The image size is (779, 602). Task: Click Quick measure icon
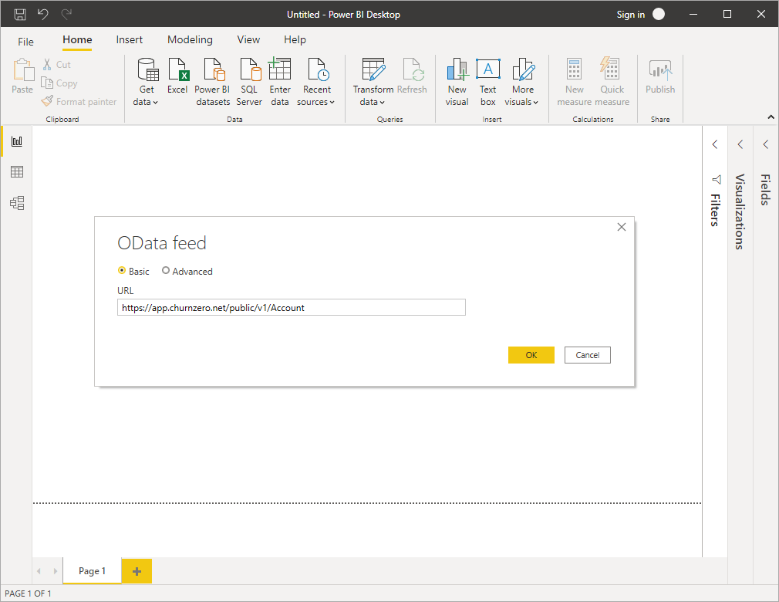pyautogui.click(x=610, y=68)
